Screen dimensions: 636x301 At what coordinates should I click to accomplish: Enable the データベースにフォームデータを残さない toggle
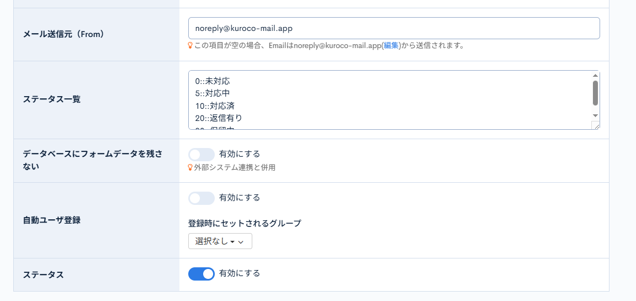tap(201, 154)
